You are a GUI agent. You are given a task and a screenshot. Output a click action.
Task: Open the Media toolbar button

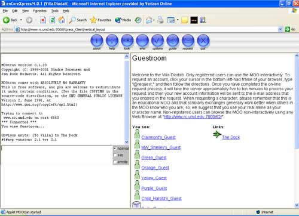123,20
